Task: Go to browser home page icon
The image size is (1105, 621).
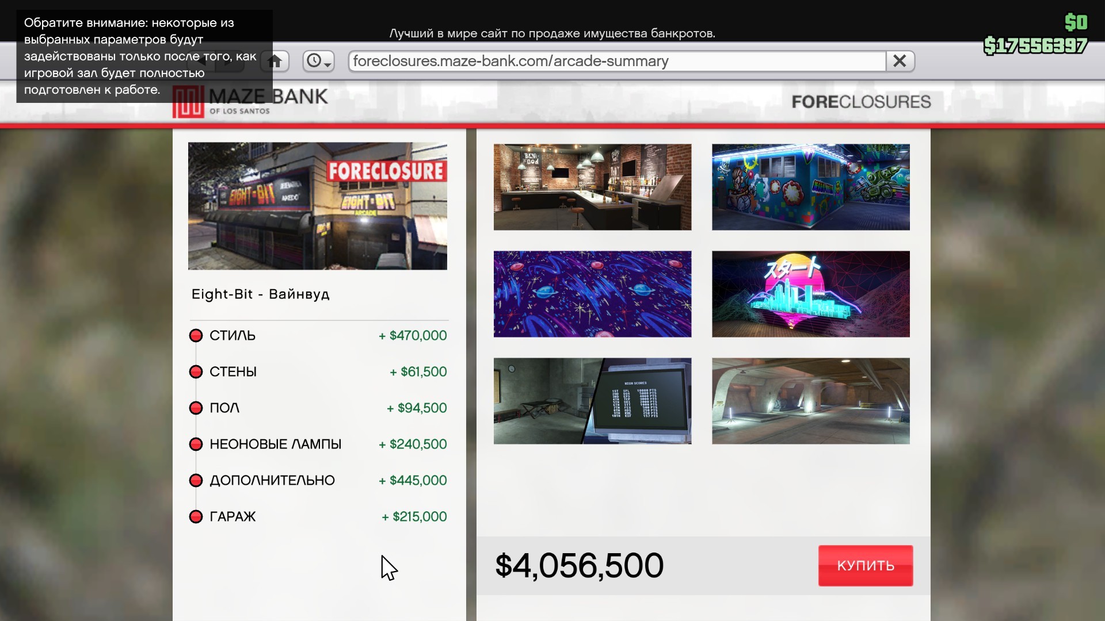Action: point(275,61)
